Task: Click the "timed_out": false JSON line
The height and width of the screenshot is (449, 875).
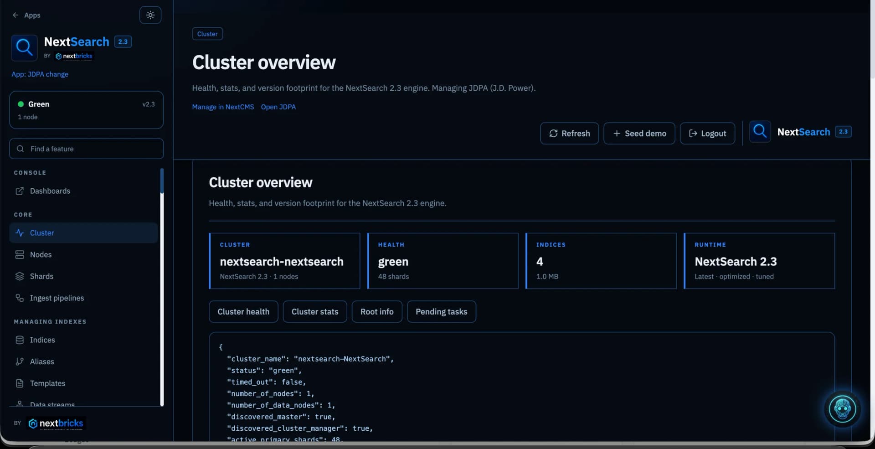Action: coord(267,382)
